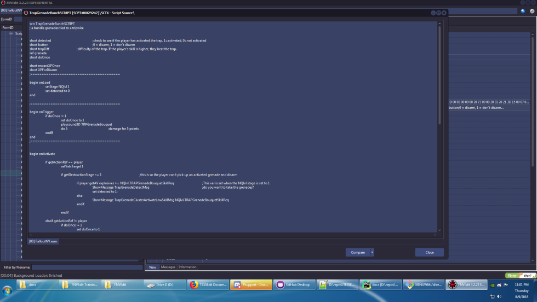Click the 'setStage NQlvl 1' line
Viewport: 537px width, 302px height.
tap(57, 87)
